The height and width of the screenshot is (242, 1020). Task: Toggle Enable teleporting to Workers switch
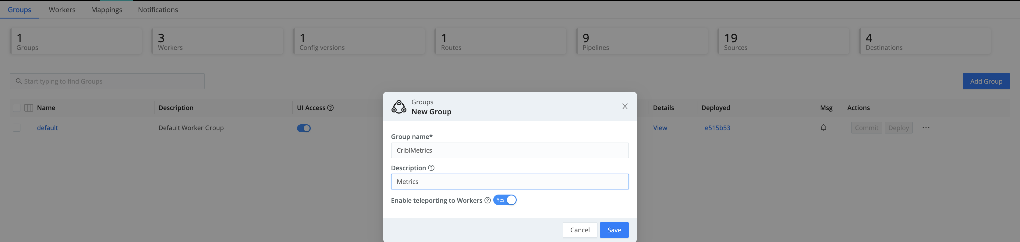505,200
